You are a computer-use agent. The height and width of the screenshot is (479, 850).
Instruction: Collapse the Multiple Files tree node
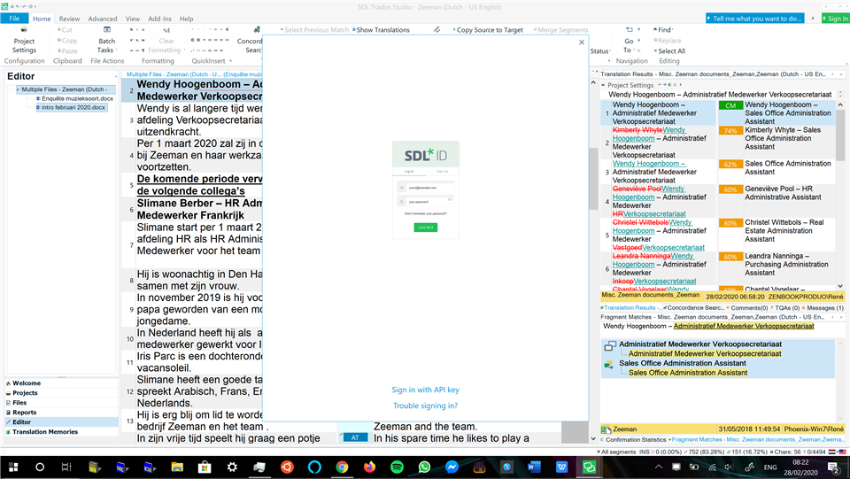(18, 89)
